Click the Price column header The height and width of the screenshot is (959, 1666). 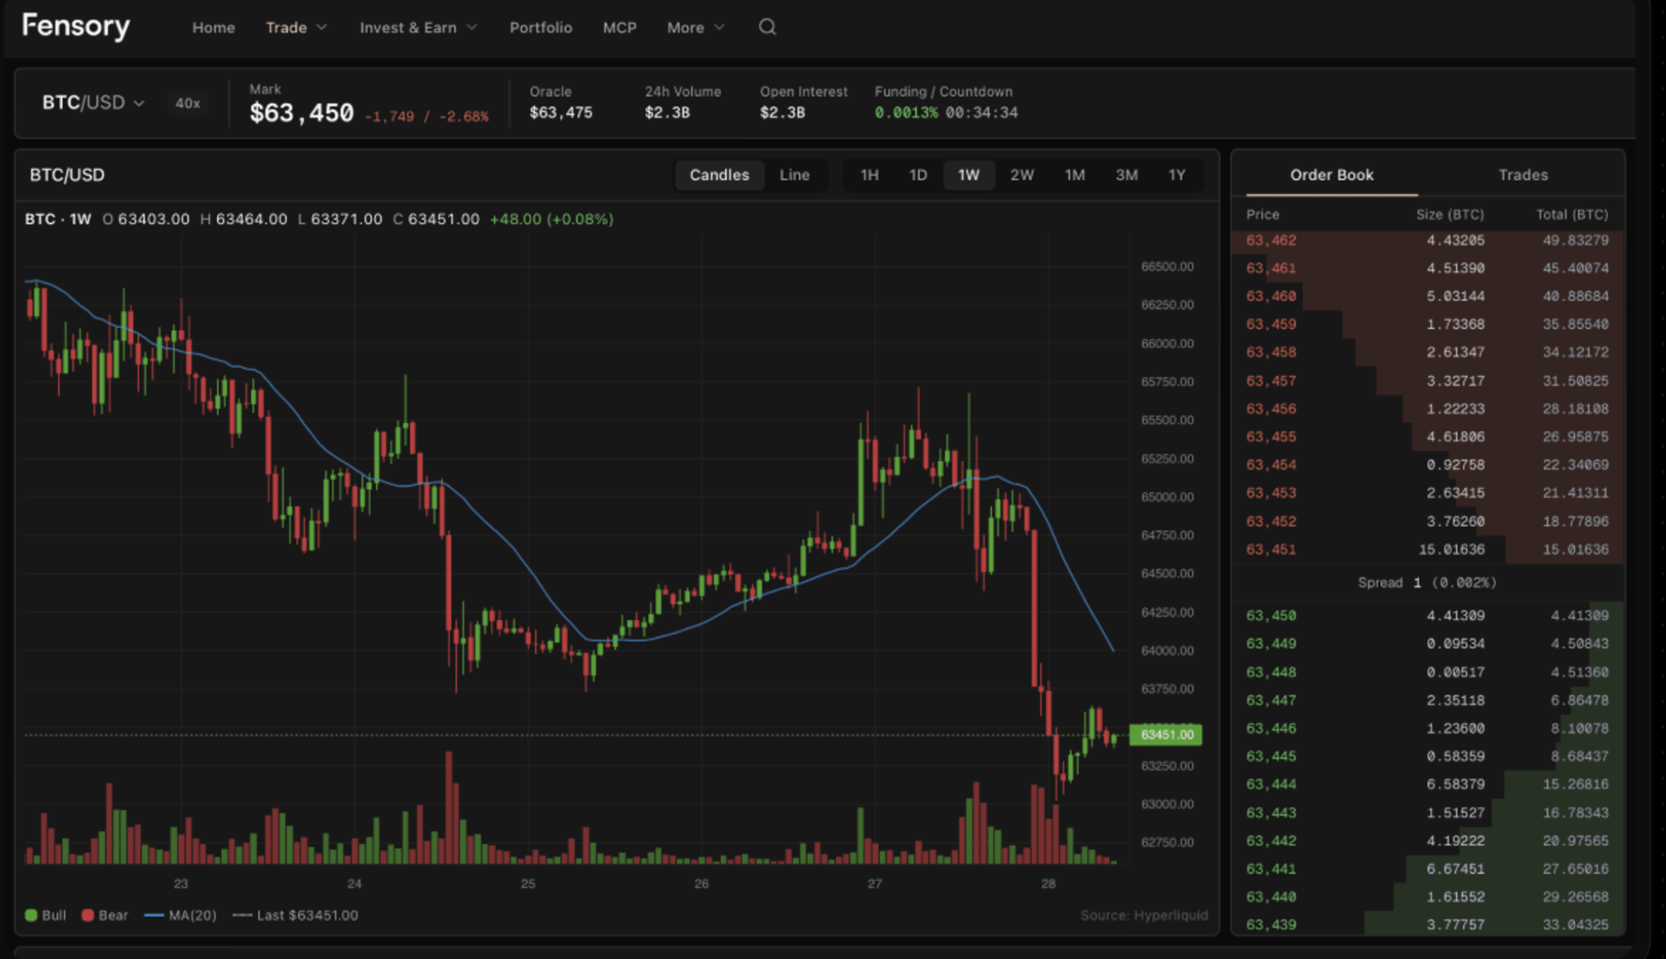[x=1262, y=214]
